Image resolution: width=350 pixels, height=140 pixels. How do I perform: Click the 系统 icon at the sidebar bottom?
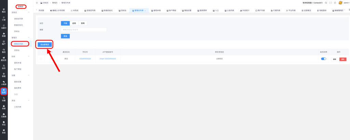click(4, 131)
